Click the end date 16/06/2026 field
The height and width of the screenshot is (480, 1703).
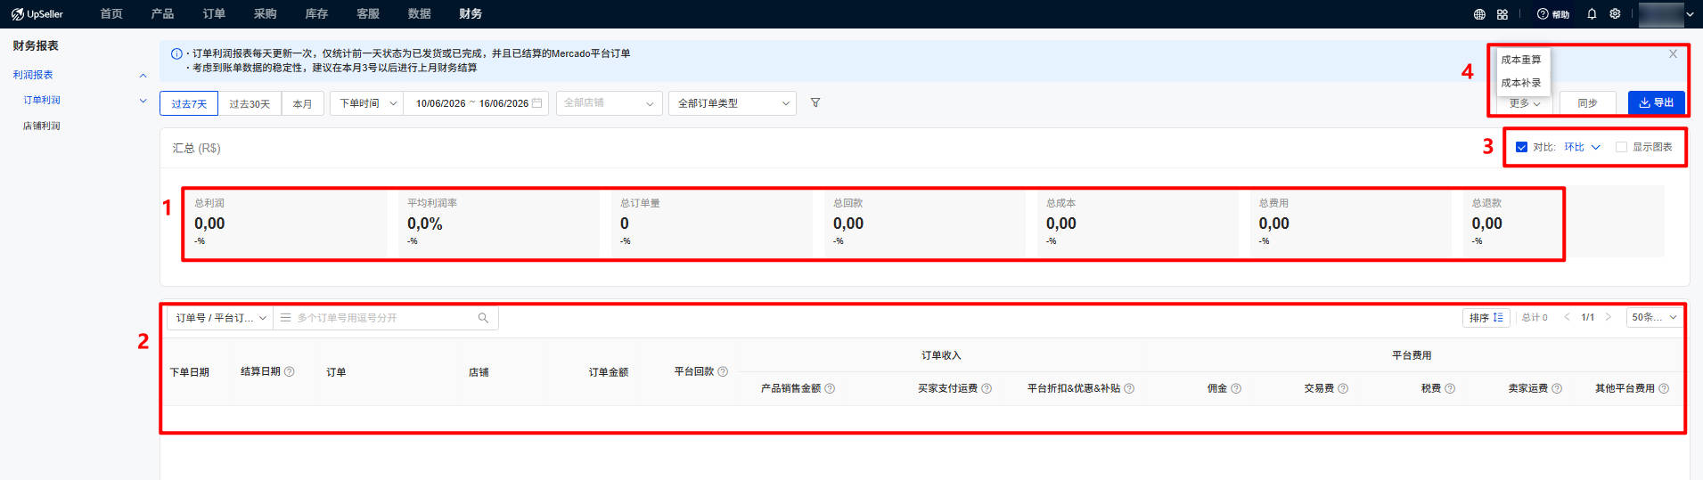coord(504,103)
